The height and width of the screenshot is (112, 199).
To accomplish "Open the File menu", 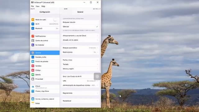I will pyautogui.click(x=32, y=6).
